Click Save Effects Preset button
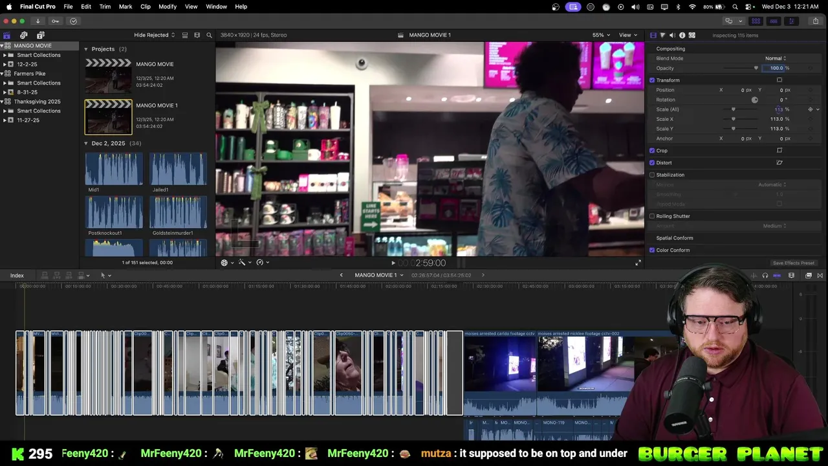The width and height of the screenshot is (828, 466). [793, 263]
